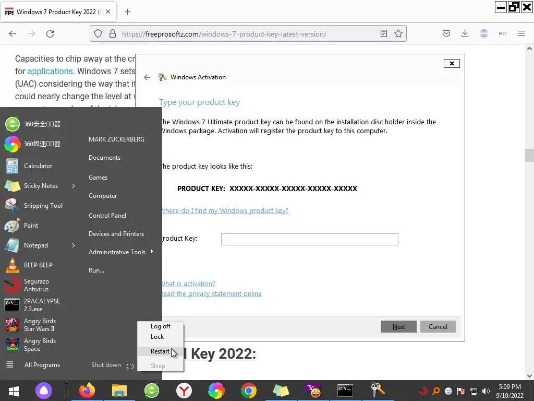The width and height of the screenshot is (534, 401).
Task: Follow the 'applications' link in article
Action: pos(50,71)
